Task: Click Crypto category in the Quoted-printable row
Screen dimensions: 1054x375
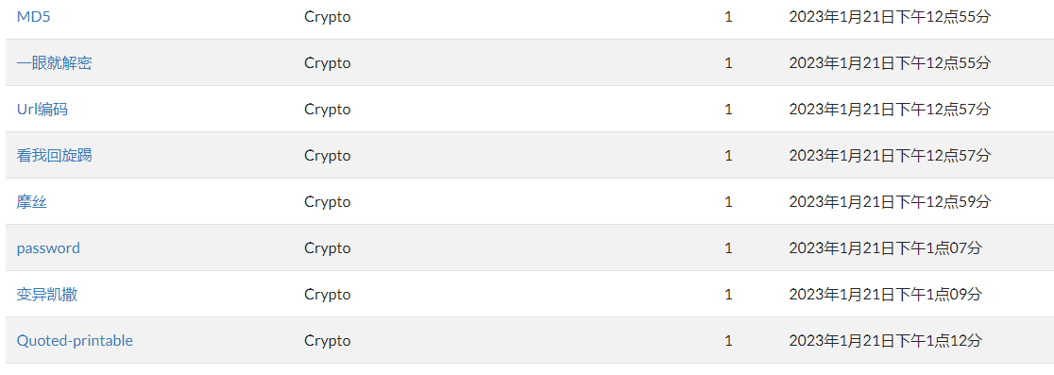Action: [x=328, y=341]
